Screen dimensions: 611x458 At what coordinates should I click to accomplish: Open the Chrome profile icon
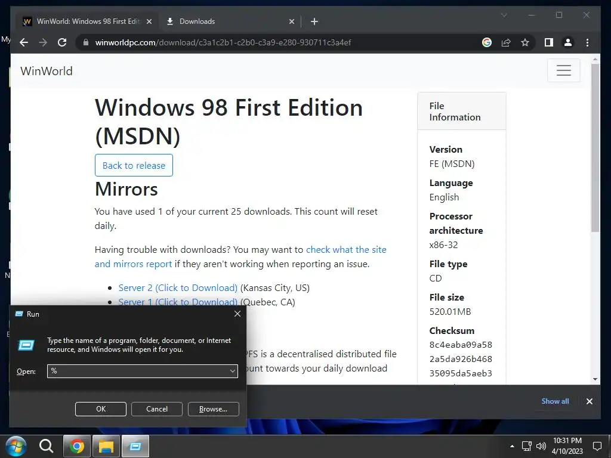[x=568, y=42]
